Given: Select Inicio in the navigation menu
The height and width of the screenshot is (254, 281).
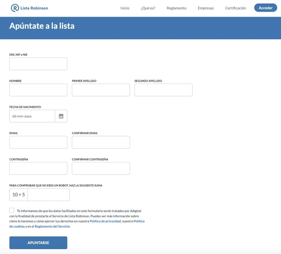Looking at the screenshot, I should (125, 8).
